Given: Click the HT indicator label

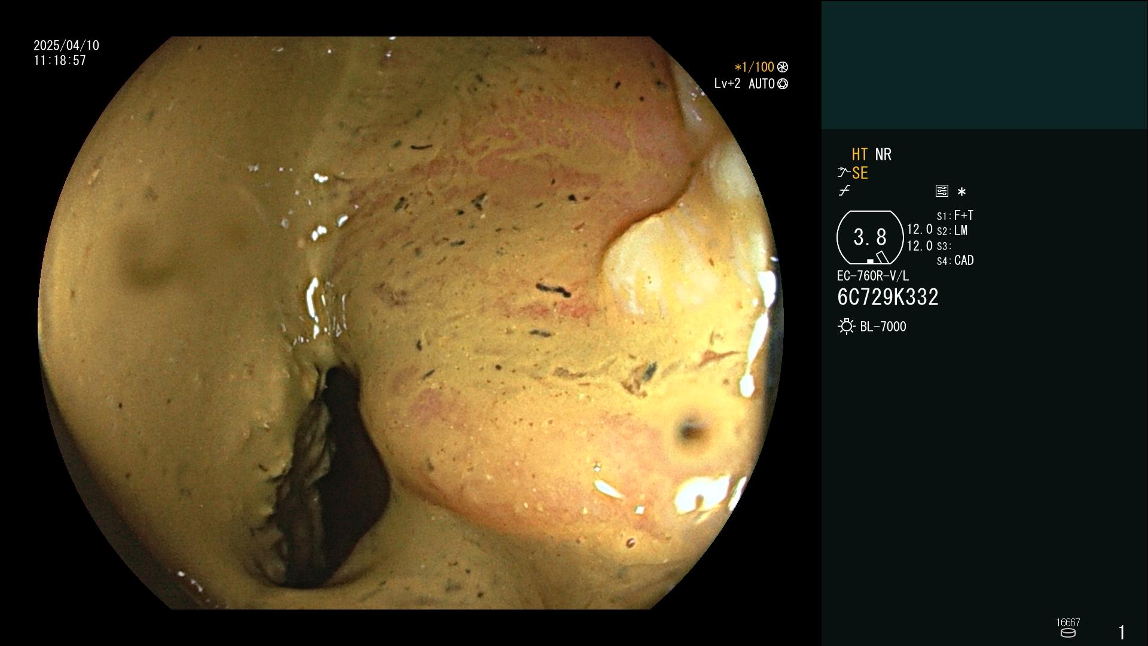Looking at the screenshot, I should tap(859, 154).
